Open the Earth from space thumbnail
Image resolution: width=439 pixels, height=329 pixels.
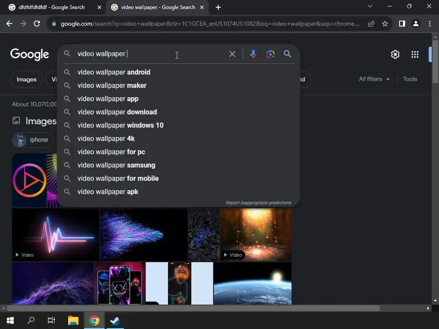click(253, 283)
